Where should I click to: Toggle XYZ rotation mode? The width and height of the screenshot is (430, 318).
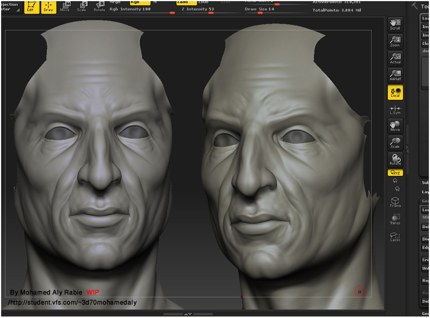coord(395,172)
